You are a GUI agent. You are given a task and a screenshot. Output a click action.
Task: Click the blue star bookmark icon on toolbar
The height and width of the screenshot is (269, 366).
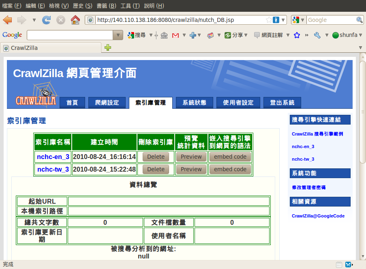297,35
